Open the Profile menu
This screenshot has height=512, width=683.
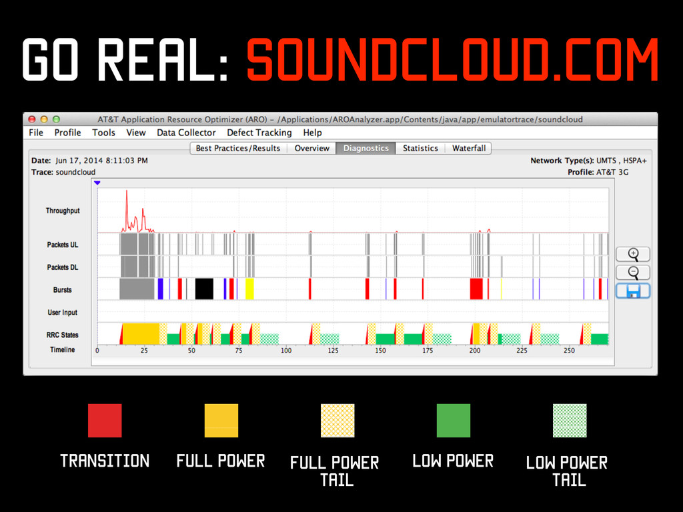[x=67, y=133]
